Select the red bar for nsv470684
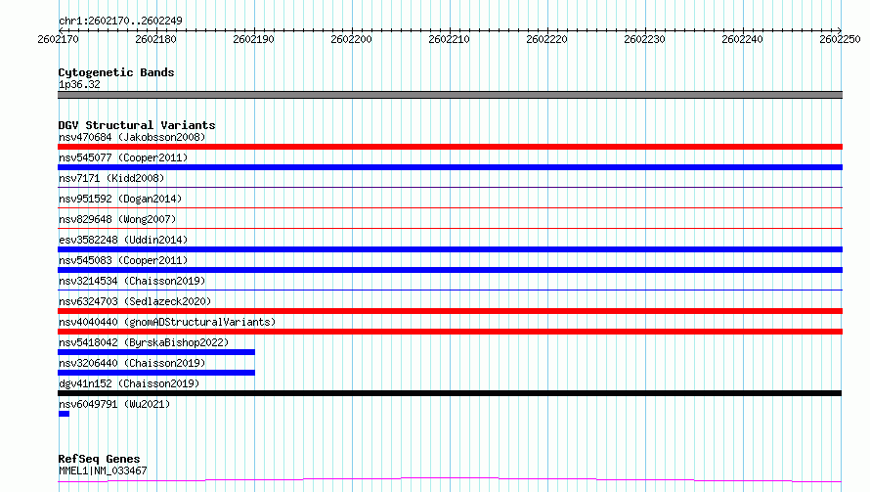The image size is (870, 492). coord(450,147)
